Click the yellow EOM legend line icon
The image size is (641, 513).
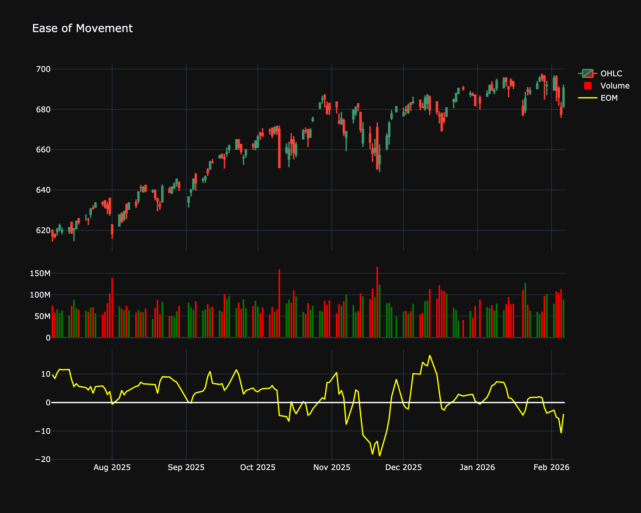coord(588,98)
